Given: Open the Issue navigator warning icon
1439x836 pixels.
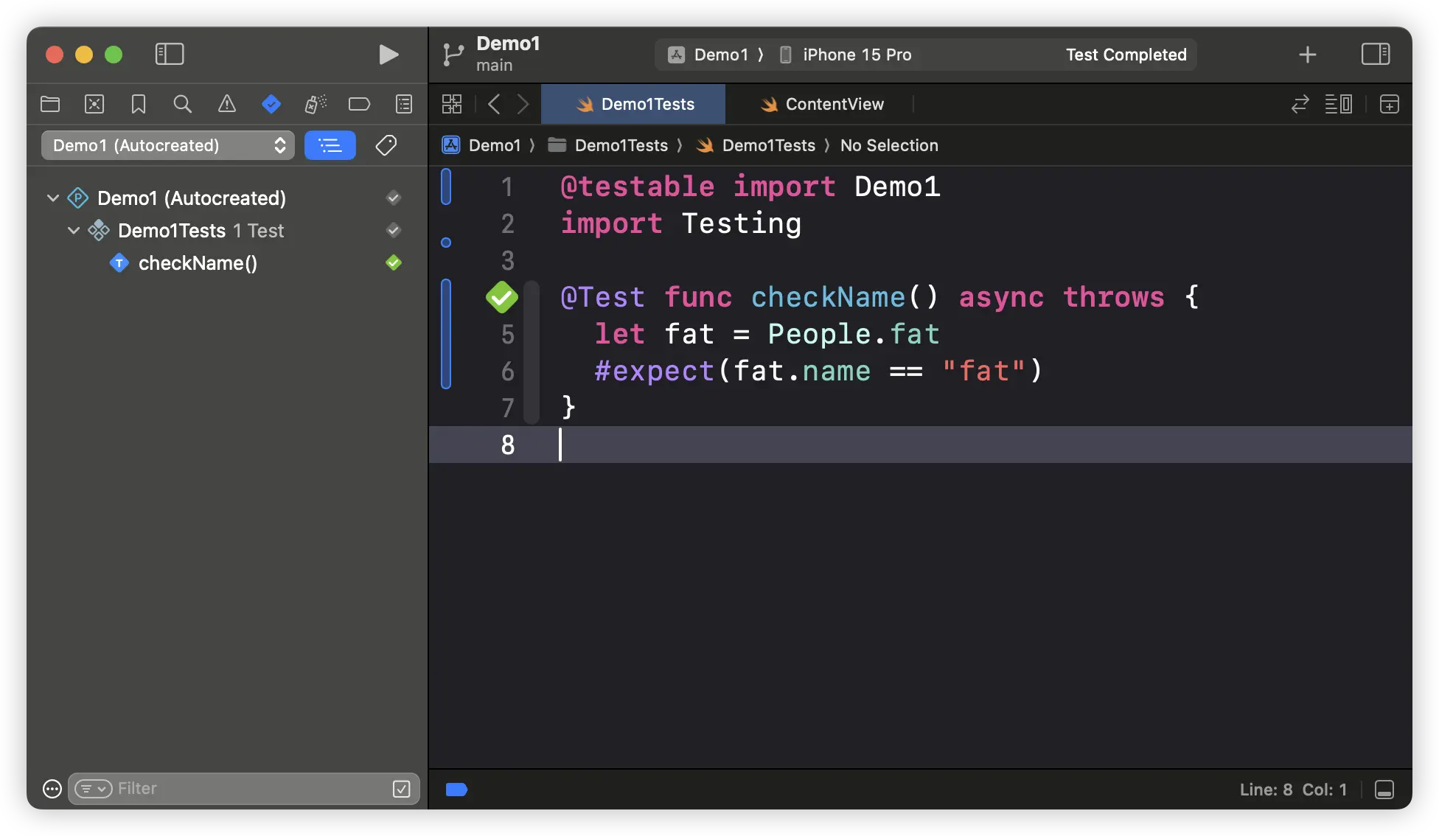Looking at the screenshot, I should pos(227,104).
